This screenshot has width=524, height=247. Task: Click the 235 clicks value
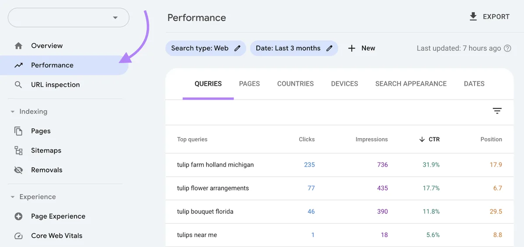click(x=309, y=165)
